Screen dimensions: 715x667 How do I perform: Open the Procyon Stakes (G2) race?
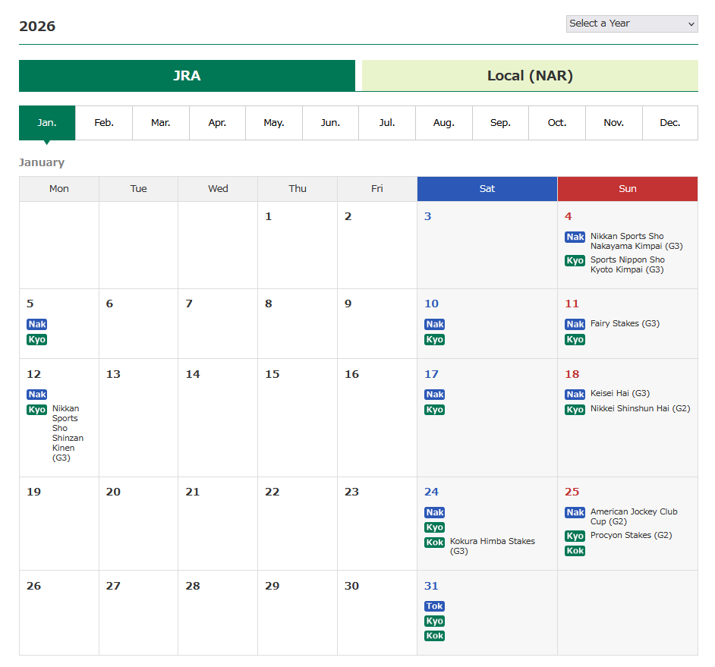631,535
